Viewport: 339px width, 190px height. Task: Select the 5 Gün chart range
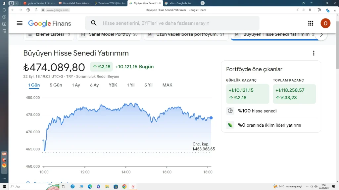pyautogui.click(x=56, y=85)
